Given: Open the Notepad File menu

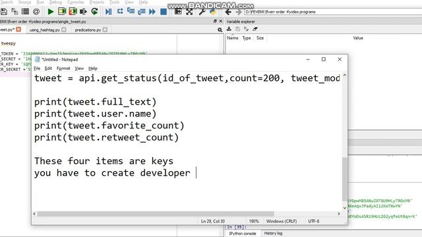Looking at the screenshot, I should point(37,68).
